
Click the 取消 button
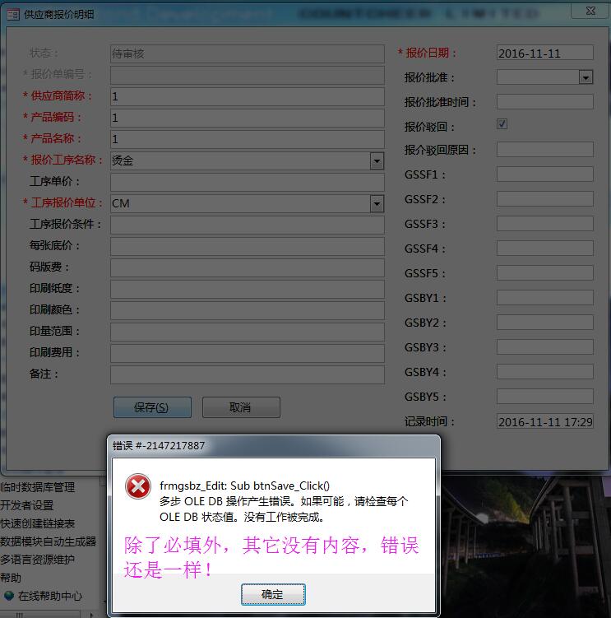[x=240, y=407]
